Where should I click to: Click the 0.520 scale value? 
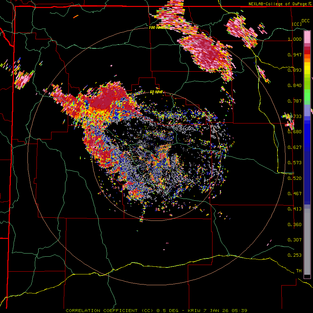point(295,178)
